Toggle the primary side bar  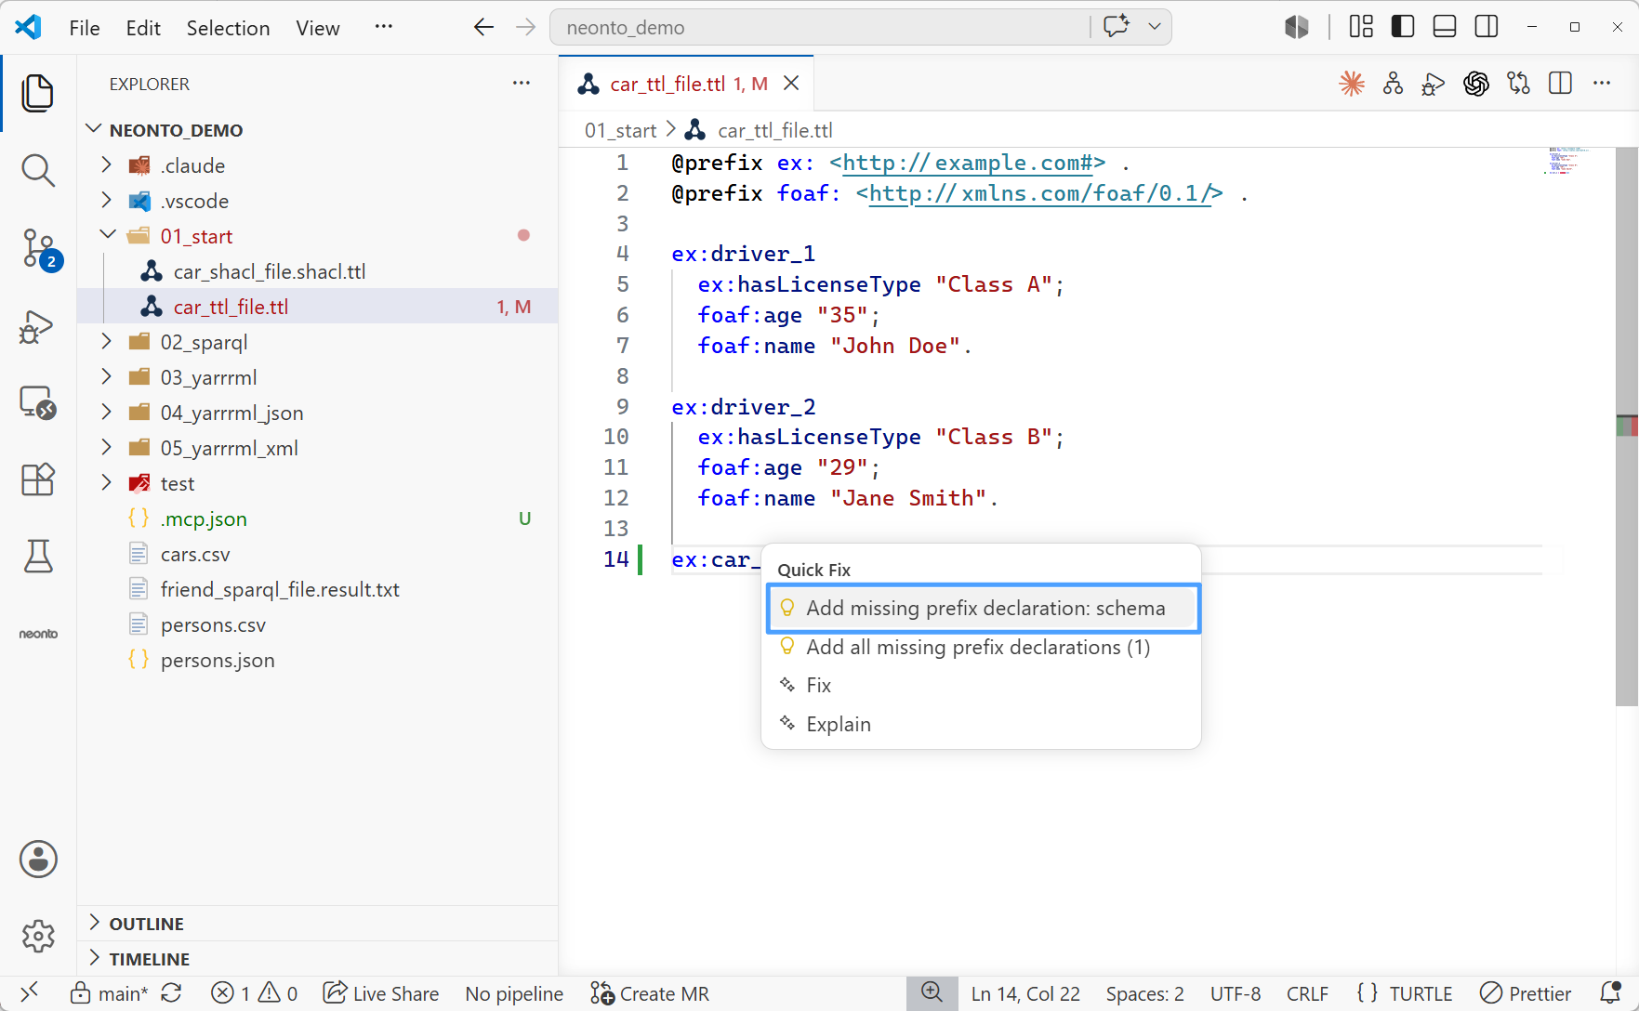pyautogui.click(x=1402, y=27)
